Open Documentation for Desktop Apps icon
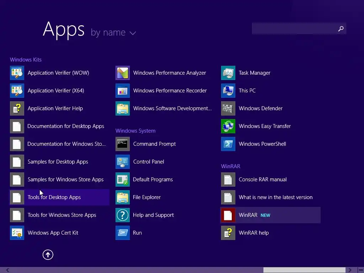Image resolution: width=364 pixels, height=273 pixels. (x=17, y=126)
